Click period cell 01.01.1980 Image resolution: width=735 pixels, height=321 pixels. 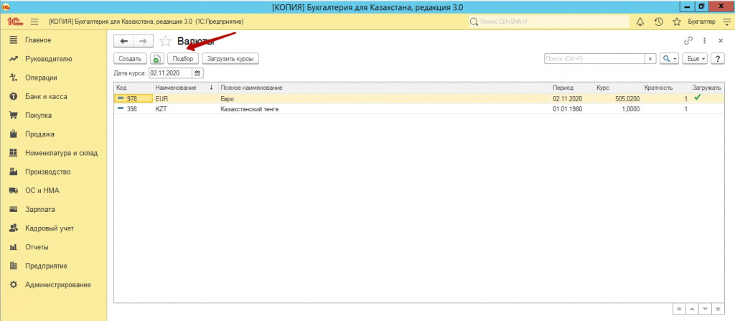(x=572, y=109)
